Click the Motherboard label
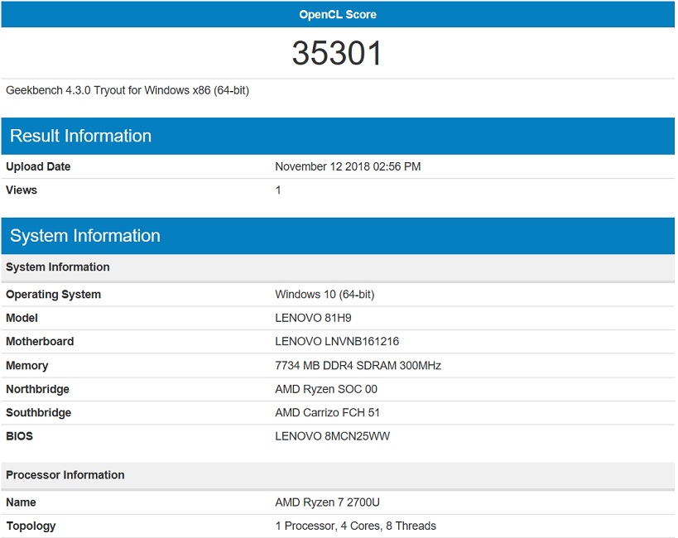Screen dimensions: 678x538 tap(40, 342)
